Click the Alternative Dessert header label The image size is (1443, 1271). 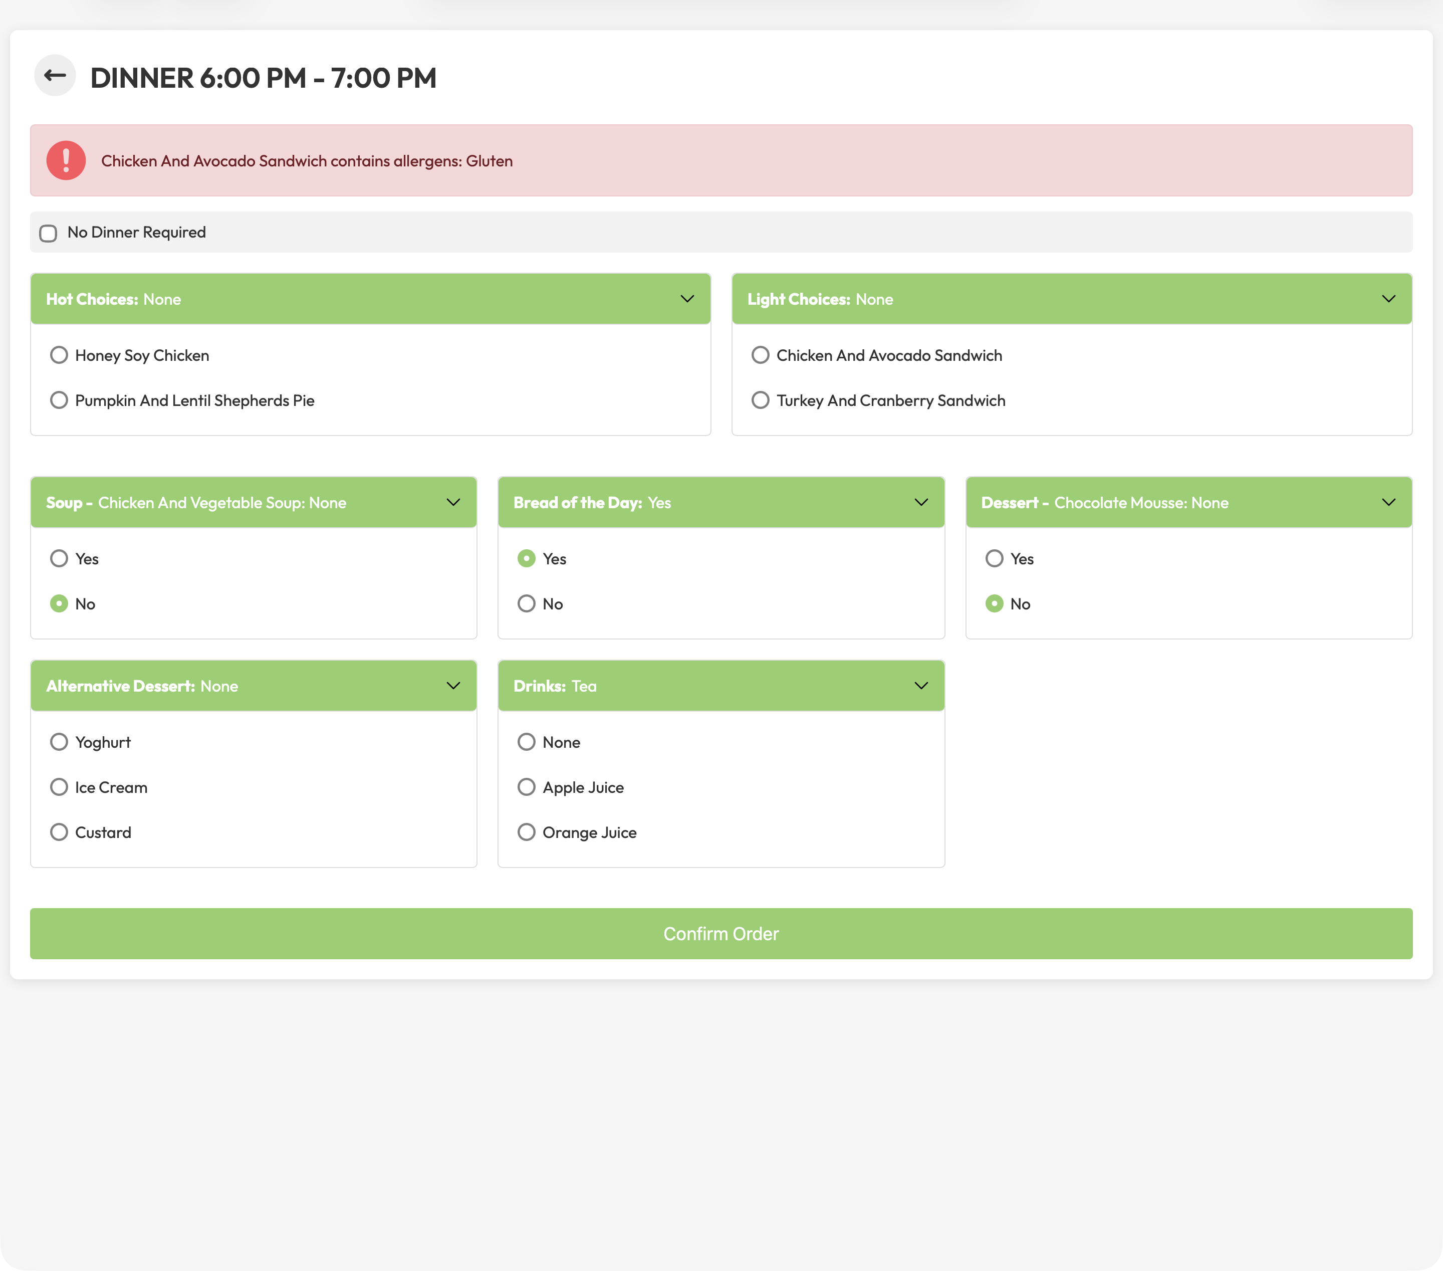[142, 686]
